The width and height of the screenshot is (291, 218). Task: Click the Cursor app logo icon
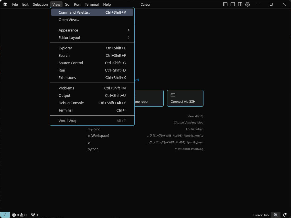pyautogui.click(x=5, y=4)
